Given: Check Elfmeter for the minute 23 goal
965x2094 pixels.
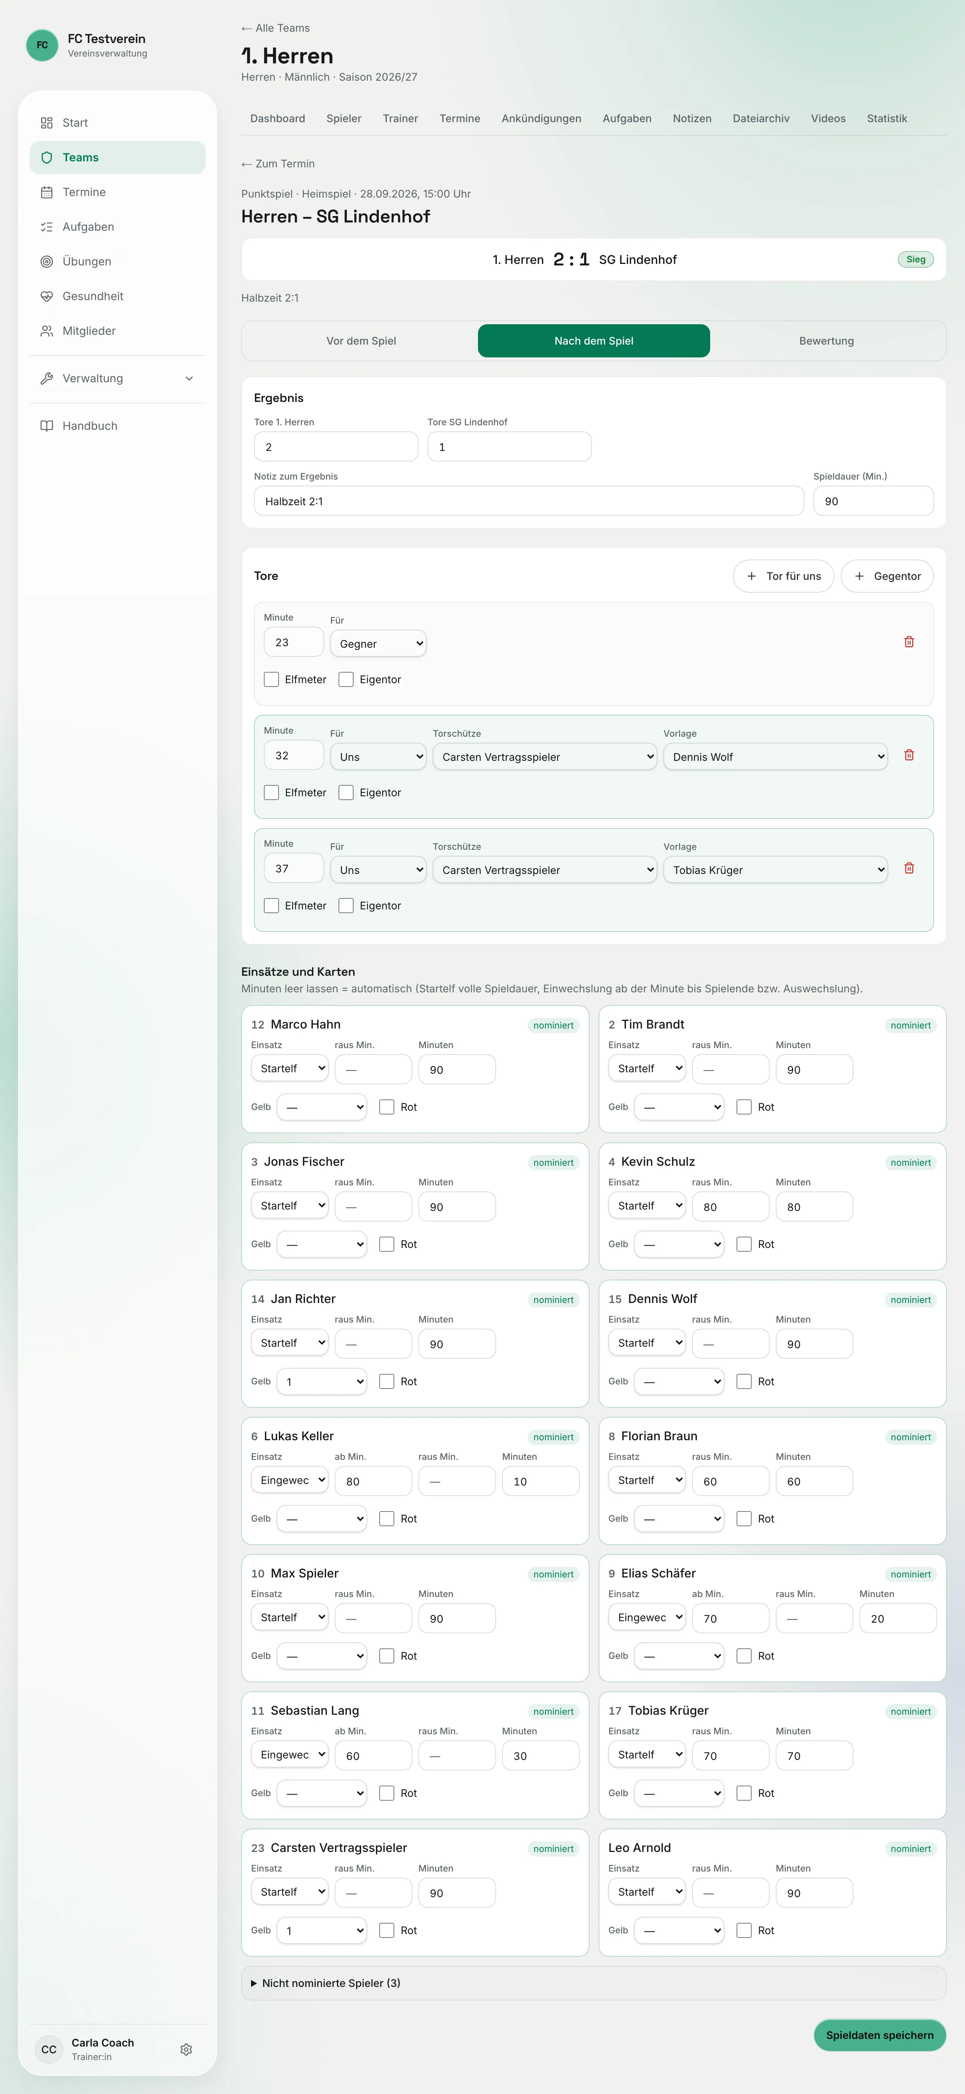Looking at the screenshot, I should [271, 679].
